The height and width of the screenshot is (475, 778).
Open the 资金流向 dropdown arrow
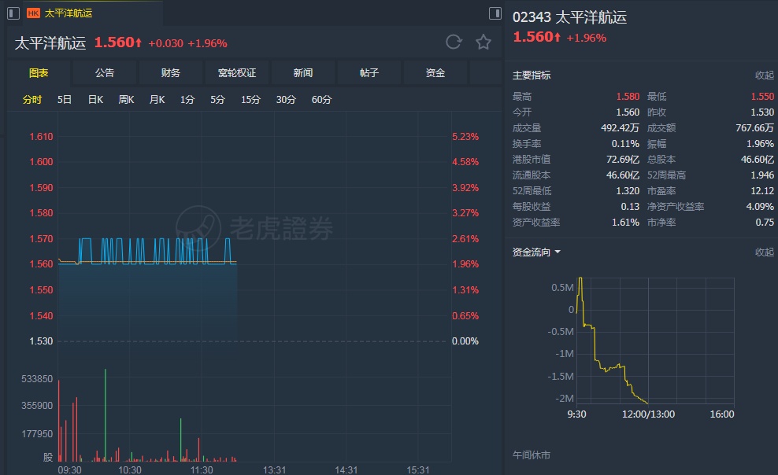558,252
